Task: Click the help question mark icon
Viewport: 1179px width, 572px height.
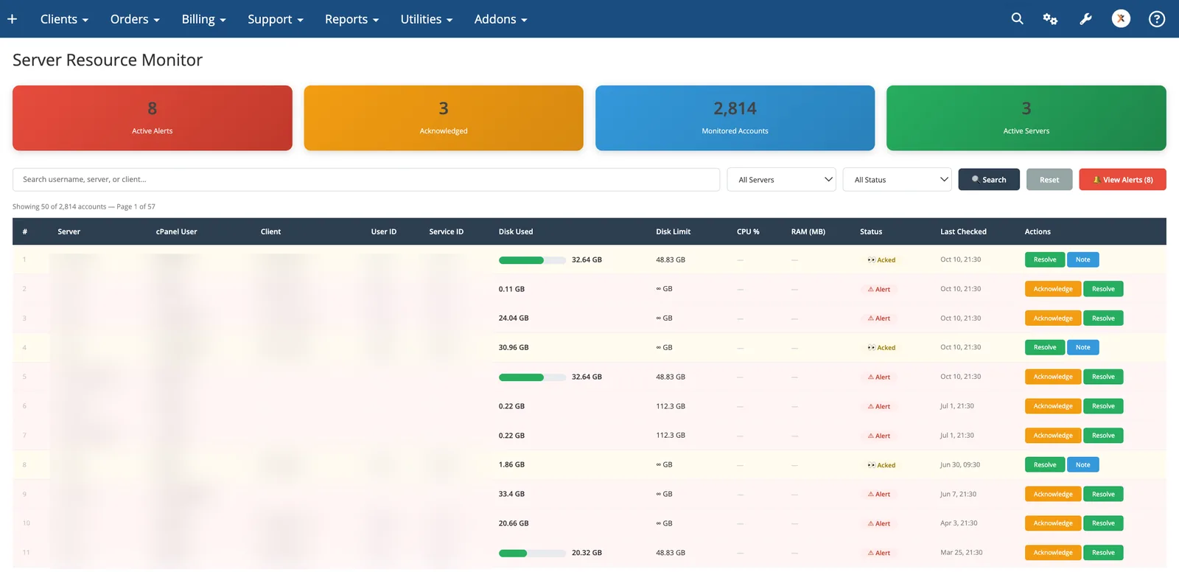Action: click(x=1157, y=19)
